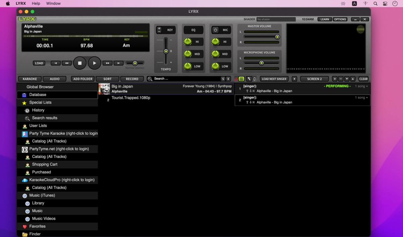Open the OPTIONS button
The height and width of the screenshot is (237, 403).
click(340, 19)
